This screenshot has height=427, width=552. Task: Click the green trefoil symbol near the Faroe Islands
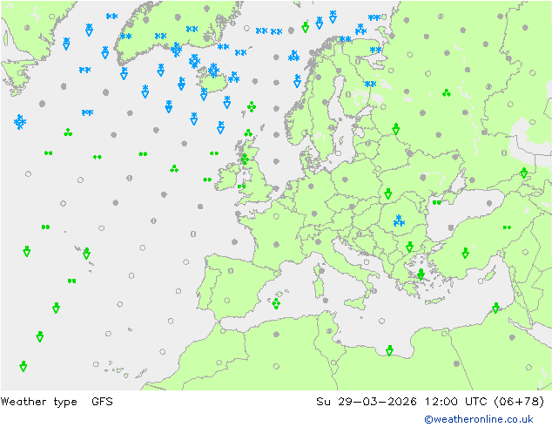tap(252, 106)
